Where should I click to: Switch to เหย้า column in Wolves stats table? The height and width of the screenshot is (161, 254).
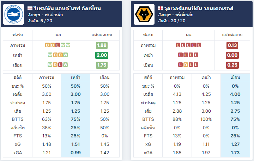pos(206,78)
